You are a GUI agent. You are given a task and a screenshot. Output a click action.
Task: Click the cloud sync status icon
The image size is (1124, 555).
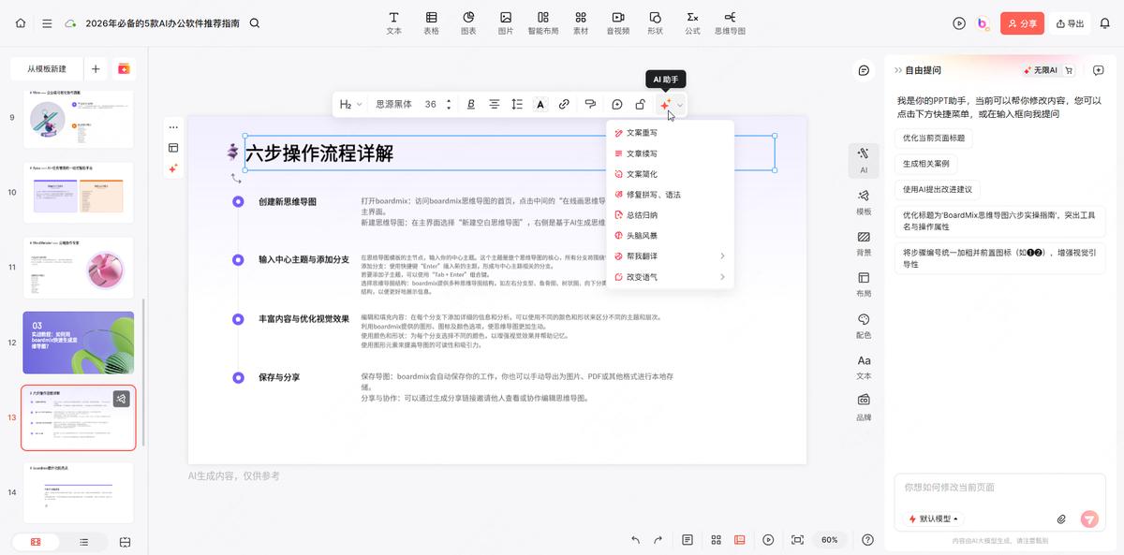70,23
